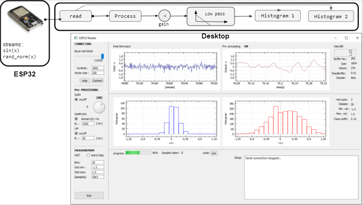This screenshot has width=363, height=205.
Task: Click the Low pass filter block
Action: [x=211, y=16]
